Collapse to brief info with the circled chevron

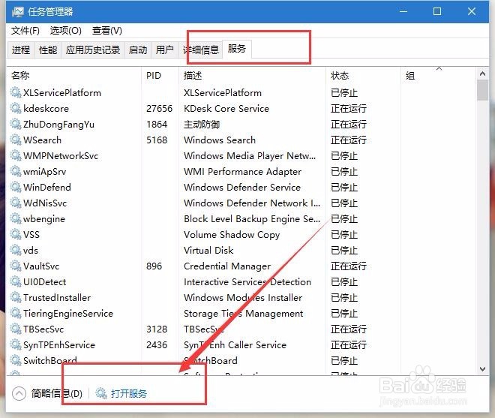[x=19, y=394]
